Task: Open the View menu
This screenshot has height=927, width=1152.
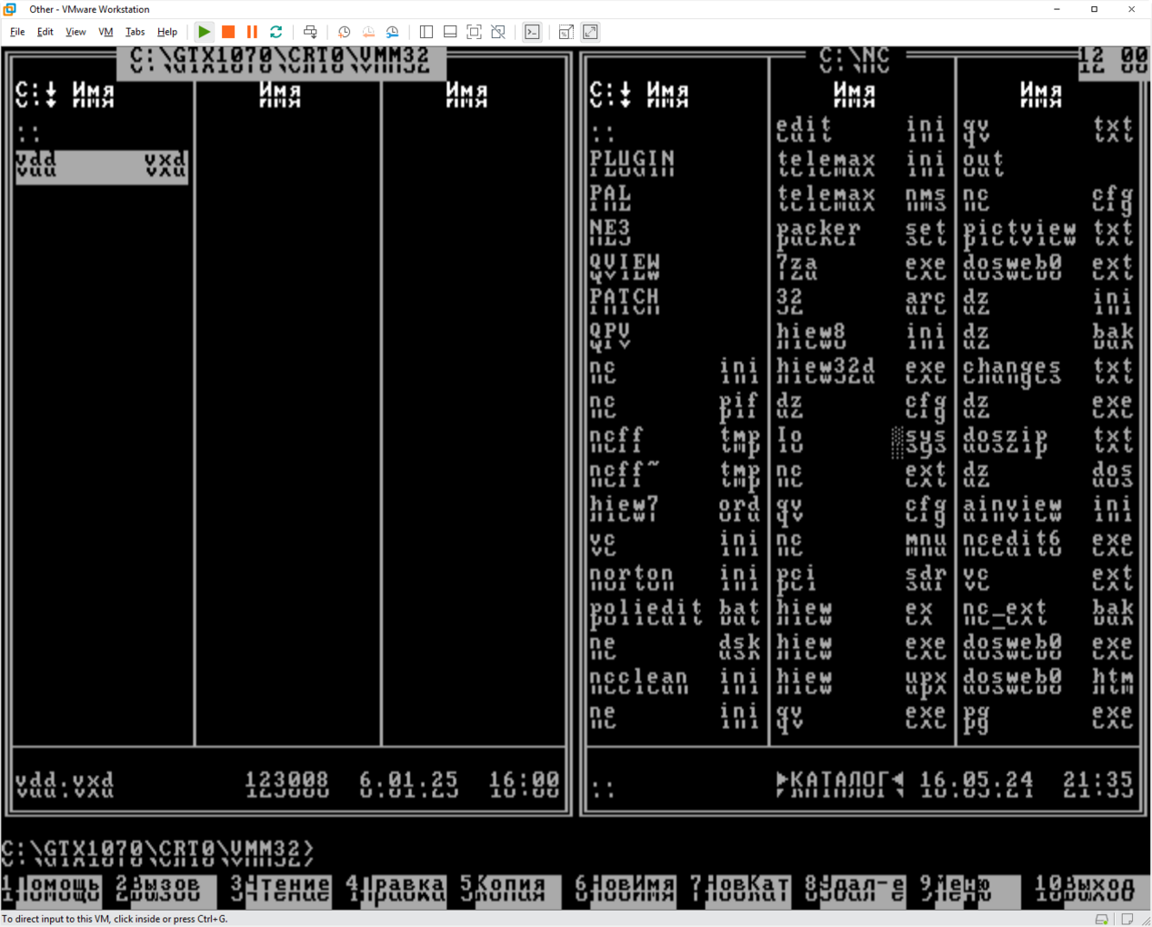Action: click(75, 32)
